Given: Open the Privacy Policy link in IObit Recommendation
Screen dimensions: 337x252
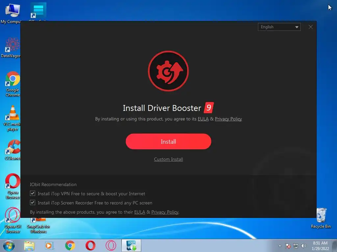Looking at the screenshot, I should pyautogui.click(x=165, y=212).
